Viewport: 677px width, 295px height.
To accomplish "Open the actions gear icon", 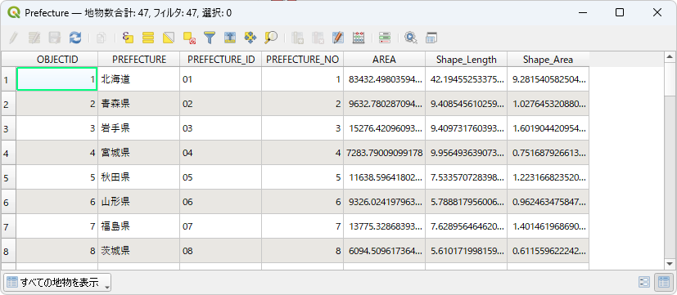I will pyautogui.click(x=411, y=38).
